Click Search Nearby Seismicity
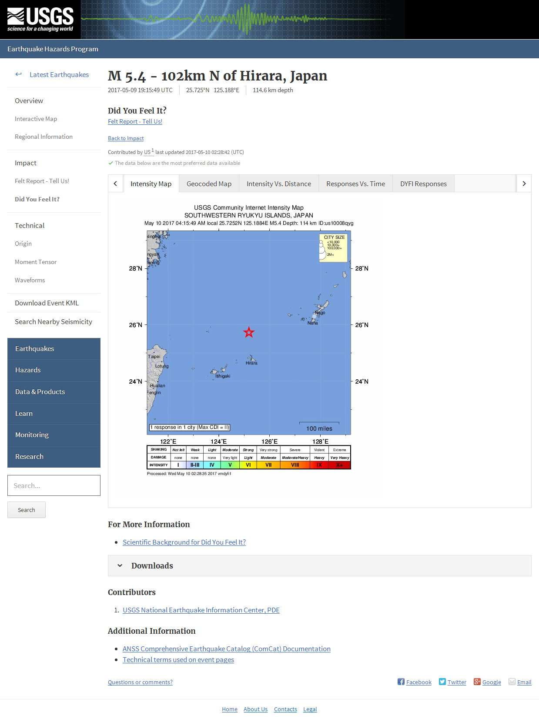 [x=54, y=321]
